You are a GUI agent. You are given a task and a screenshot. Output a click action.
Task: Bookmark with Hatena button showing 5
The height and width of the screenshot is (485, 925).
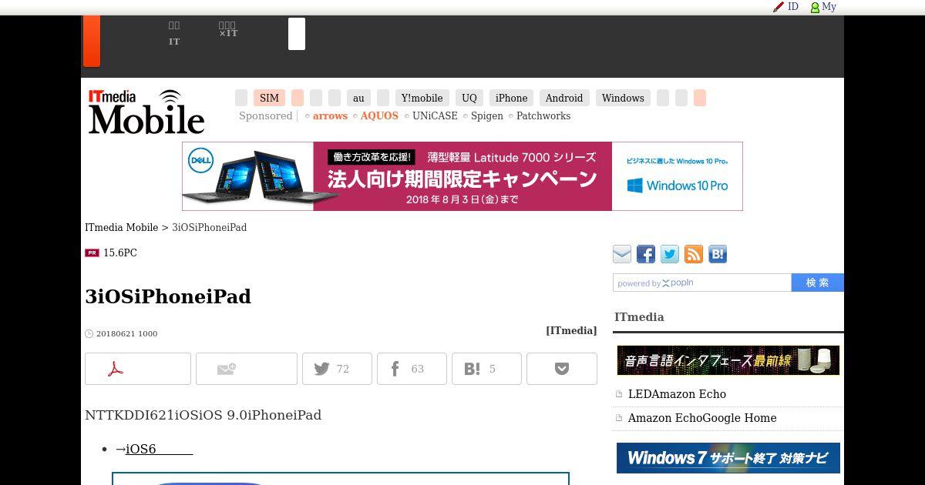(x=486, y=369)
